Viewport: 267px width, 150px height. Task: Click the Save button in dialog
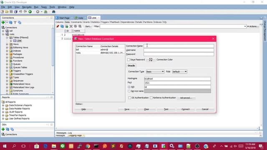point(127,109)
